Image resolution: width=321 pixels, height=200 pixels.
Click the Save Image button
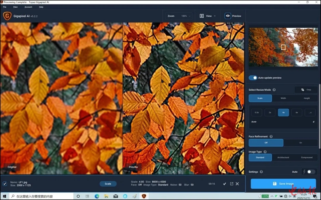click(x=283, y=184)
